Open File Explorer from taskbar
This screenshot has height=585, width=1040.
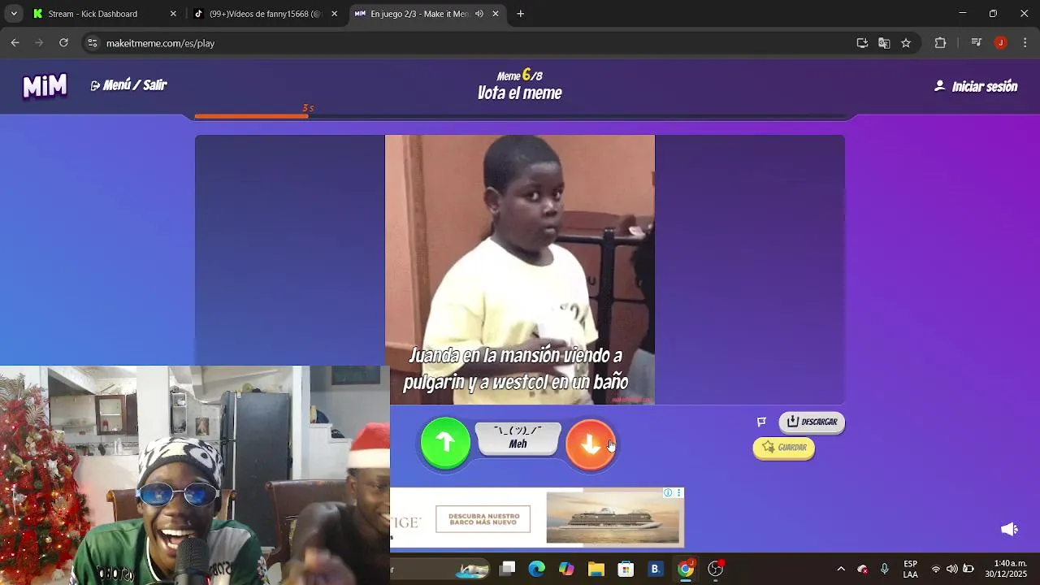click(596, 569)
